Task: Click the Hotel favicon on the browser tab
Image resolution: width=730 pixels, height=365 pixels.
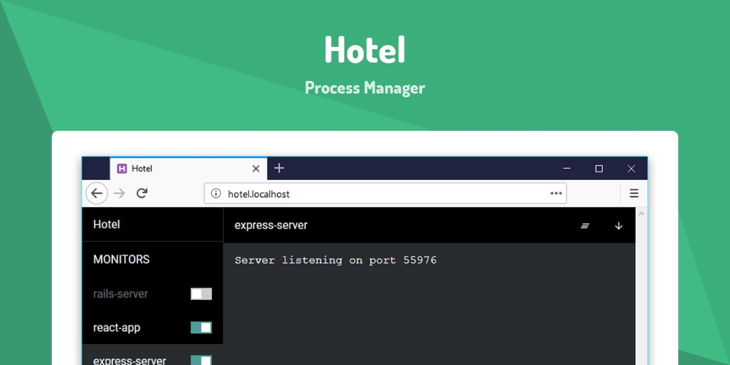Action: pos(122,169)
